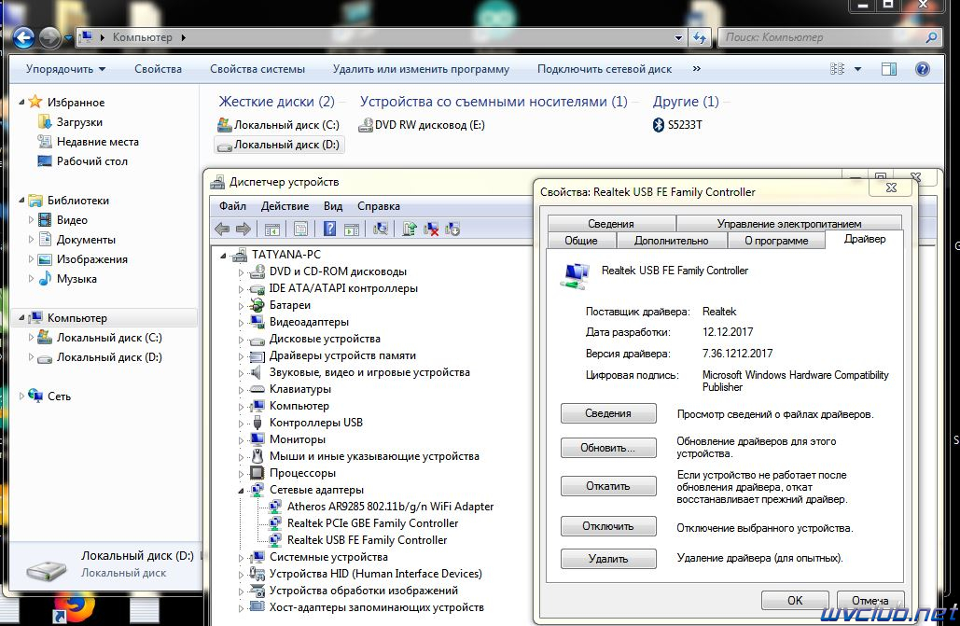Viewport: 960px width, 626px height.
Task: Expand DVD и CD-ROM дисководы node
Action: [241, 272]
